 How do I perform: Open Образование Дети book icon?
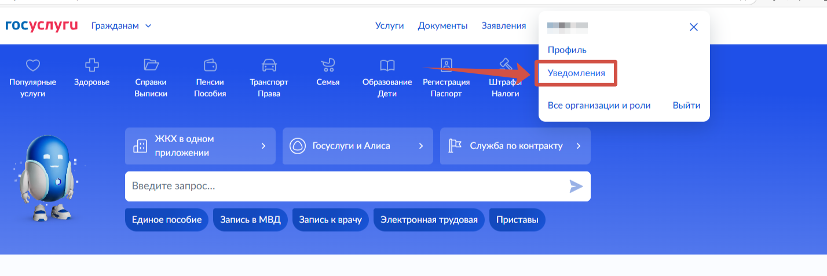pyautogui.click(x=387, y=65)
